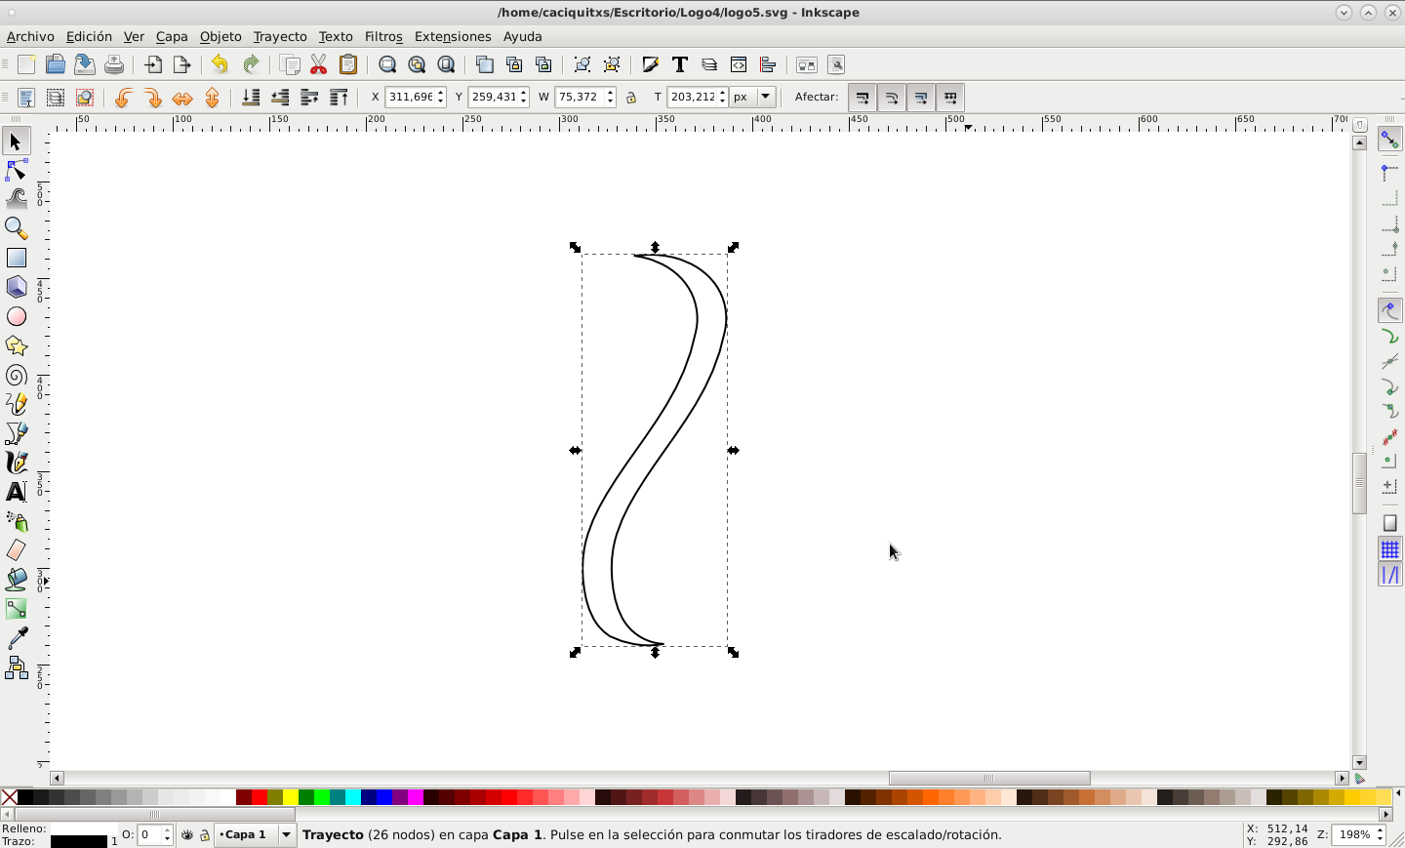Click the zoom percentage spinner arrows
1405x848 pixels.
pyautogui.click(x=1382, y=835)
